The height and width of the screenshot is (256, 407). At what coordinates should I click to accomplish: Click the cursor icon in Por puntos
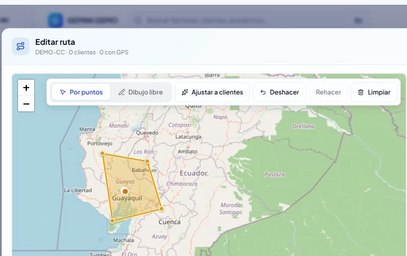pyautogui.click(x=63, y=92)
